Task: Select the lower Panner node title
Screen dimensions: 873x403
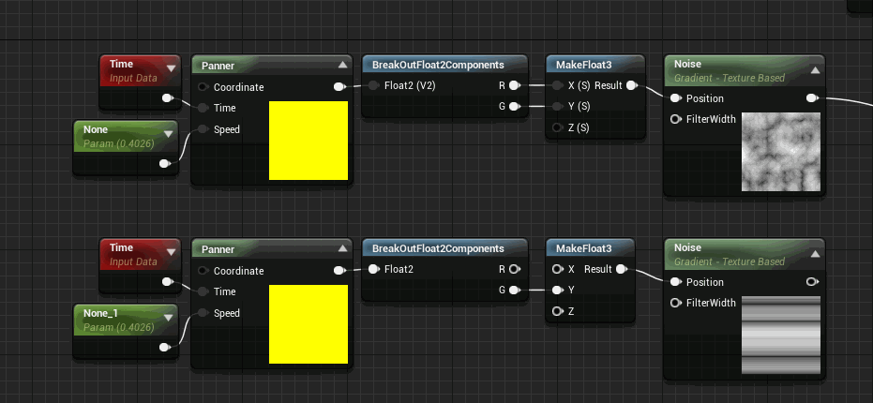Action: (218, 249)
